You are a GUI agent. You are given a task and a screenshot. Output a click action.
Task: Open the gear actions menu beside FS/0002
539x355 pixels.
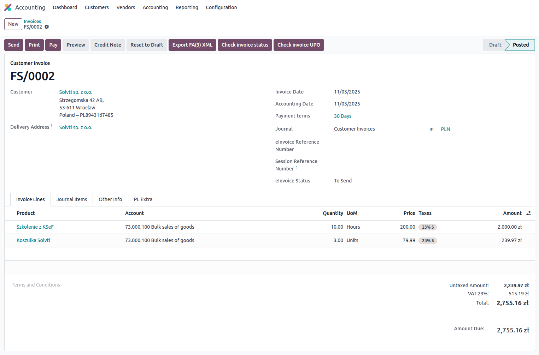point(47,27)
